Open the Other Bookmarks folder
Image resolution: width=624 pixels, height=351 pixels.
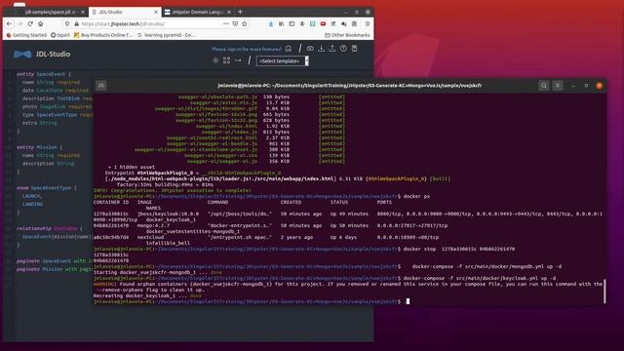click(347, 35)
